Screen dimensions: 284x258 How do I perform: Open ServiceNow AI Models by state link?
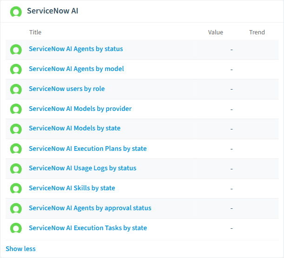(x=75, y=128)
